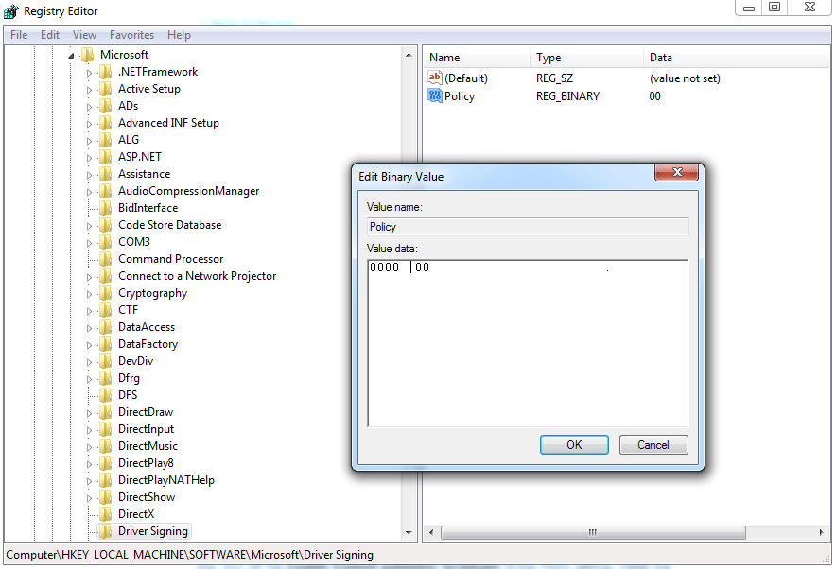836x569 pixels.
Task: Open the View menu
Action: click(84, 35)
